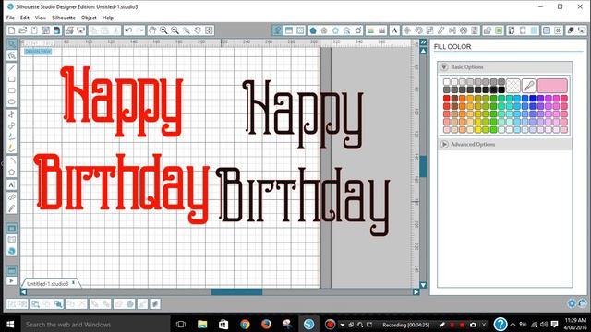Screen dimensions: 591x332
Task: Choose the black swatch in the grayscale row
Action: 501,89
